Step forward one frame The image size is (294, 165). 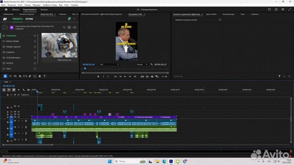130,77
